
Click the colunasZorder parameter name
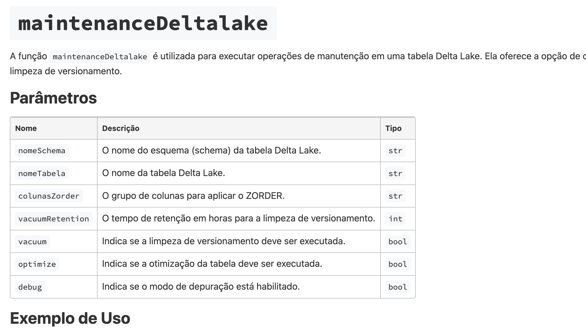point(49,196)
